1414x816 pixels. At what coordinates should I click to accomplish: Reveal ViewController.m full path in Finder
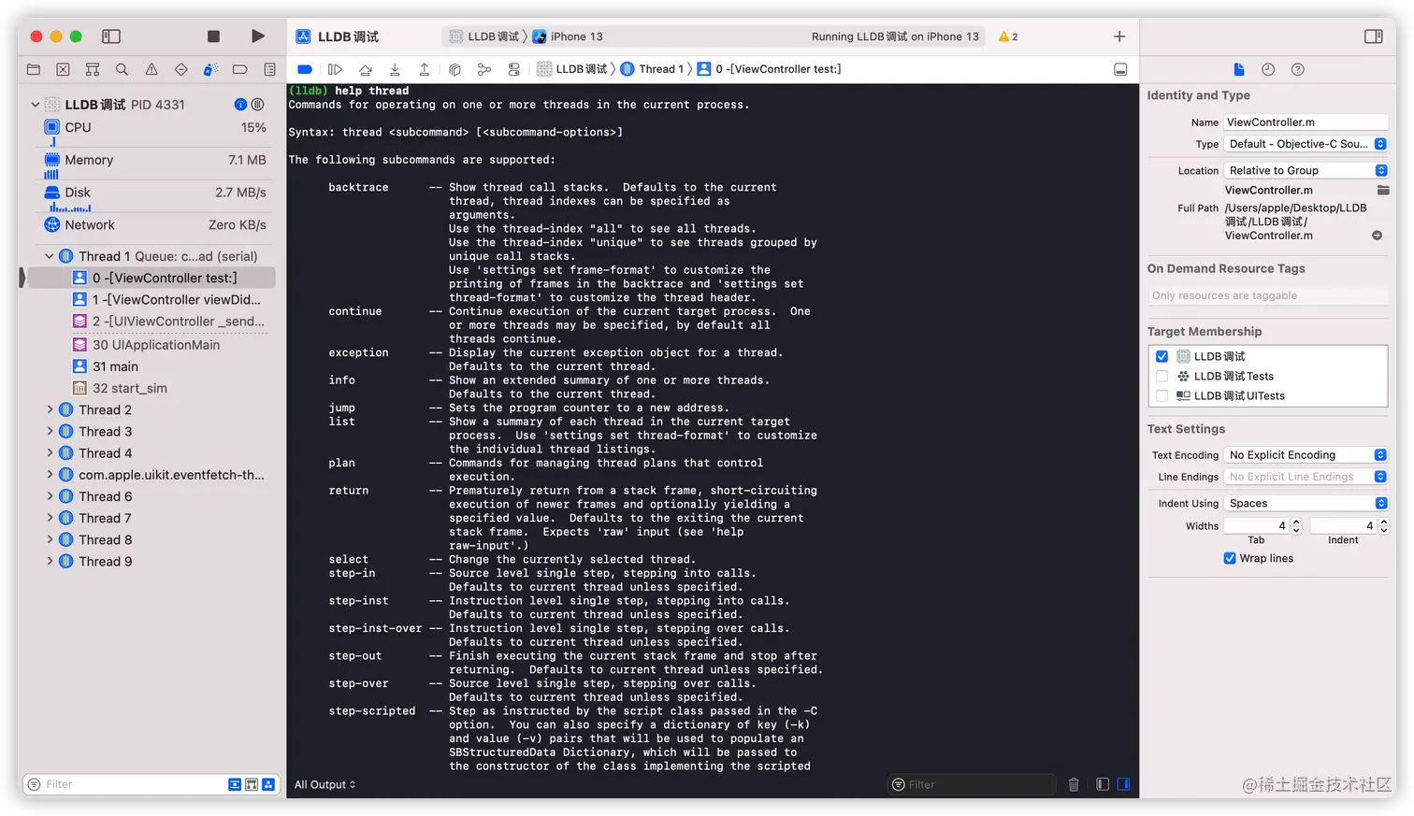tap(1377, 236)
